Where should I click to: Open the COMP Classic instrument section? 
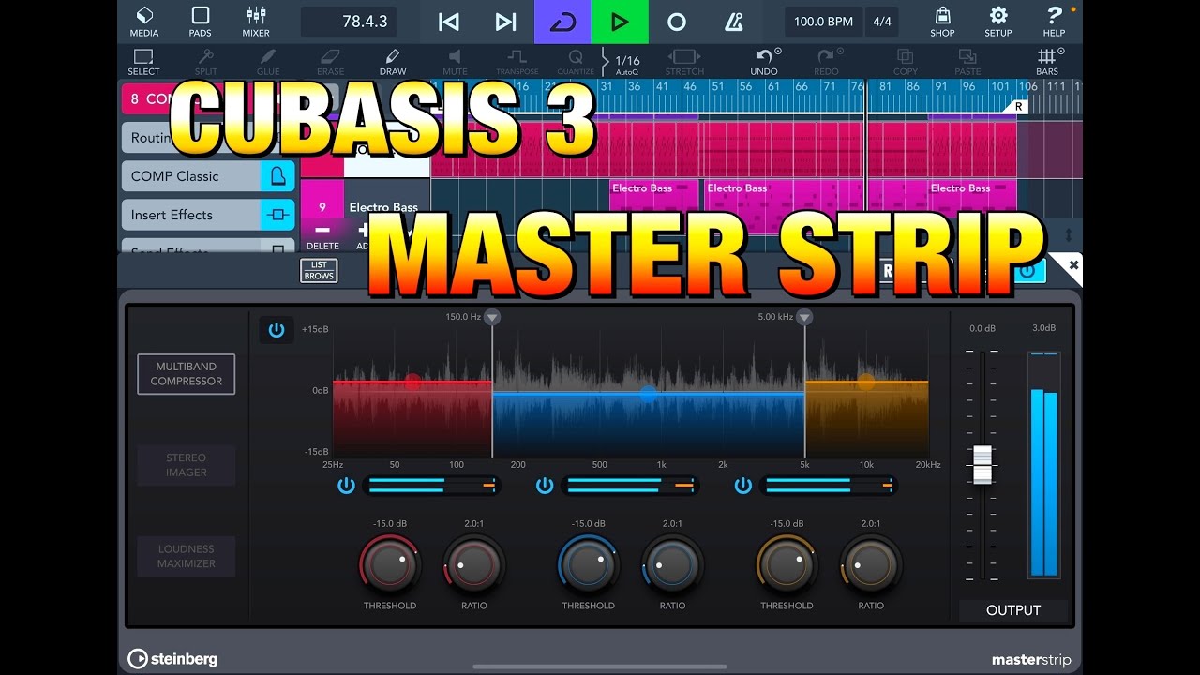pos(191,176)
